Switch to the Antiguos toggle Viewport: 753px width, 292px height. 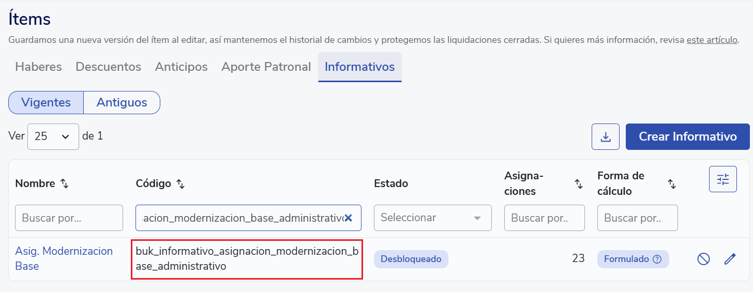click(122, 102)
